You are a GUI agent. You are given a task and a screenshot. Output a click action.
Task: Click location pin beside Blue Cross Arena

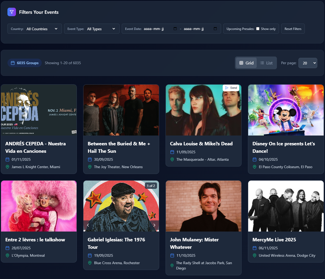click(x=90, y=263)
